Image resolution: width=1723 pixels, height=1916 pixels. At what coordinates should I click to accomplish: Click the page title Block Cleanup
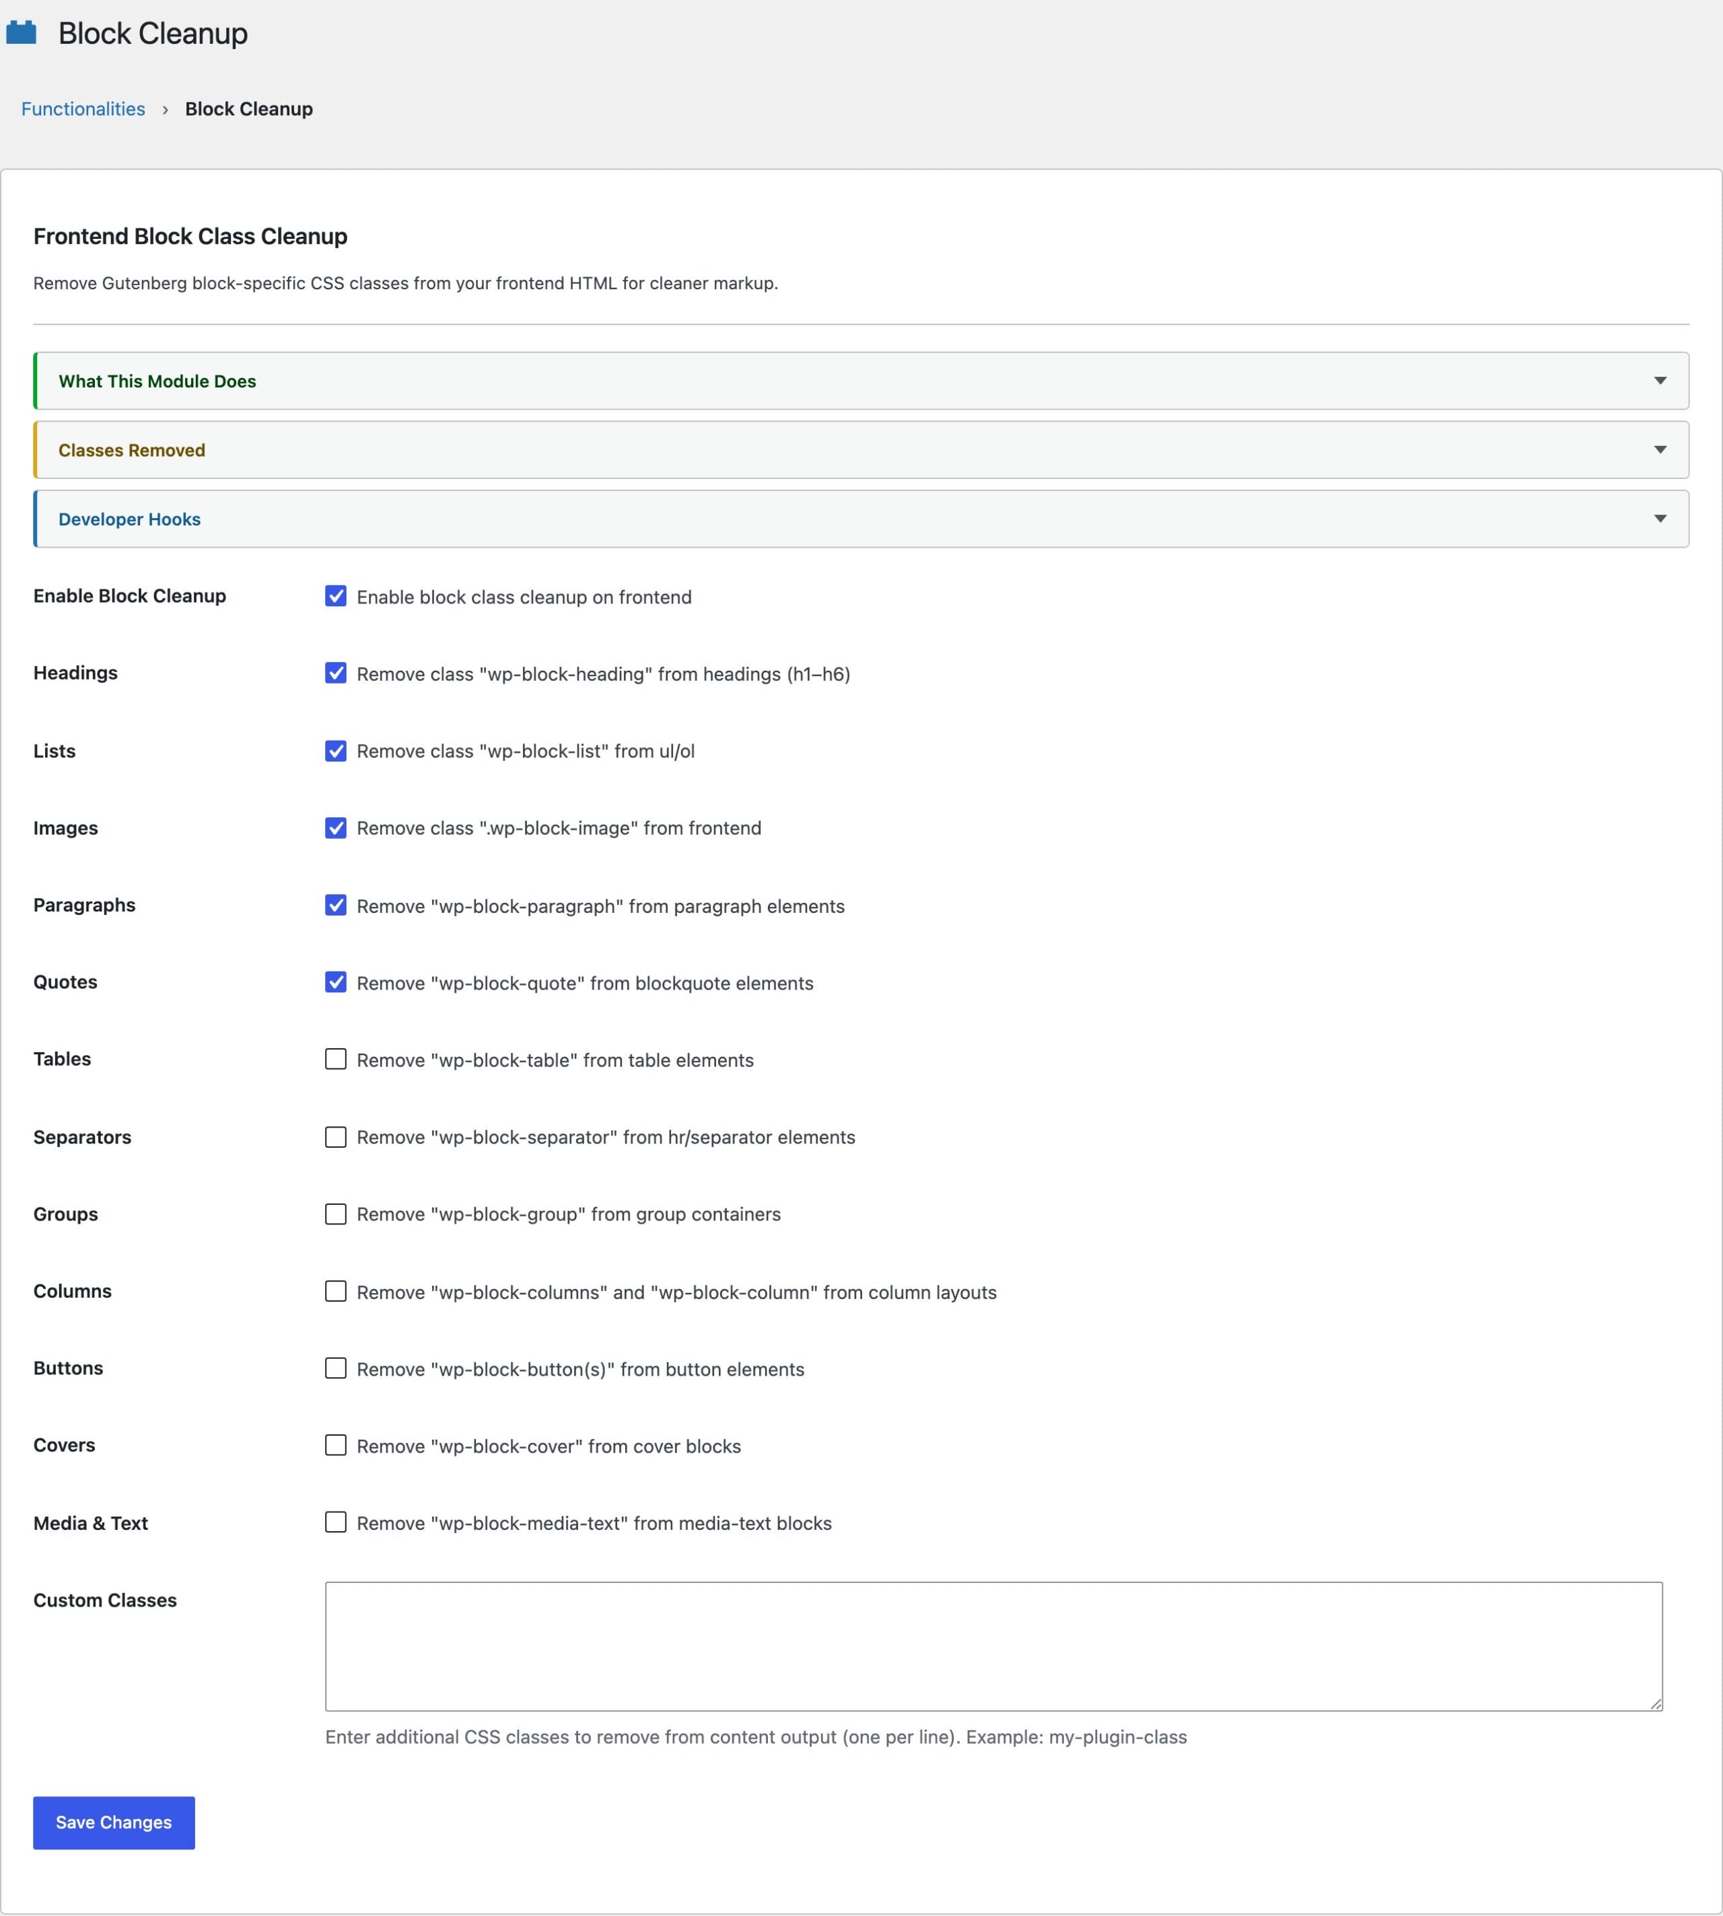point(152,33)
